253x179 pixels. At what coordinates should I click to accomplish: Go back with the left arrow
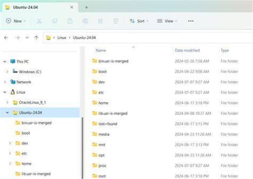6,38
